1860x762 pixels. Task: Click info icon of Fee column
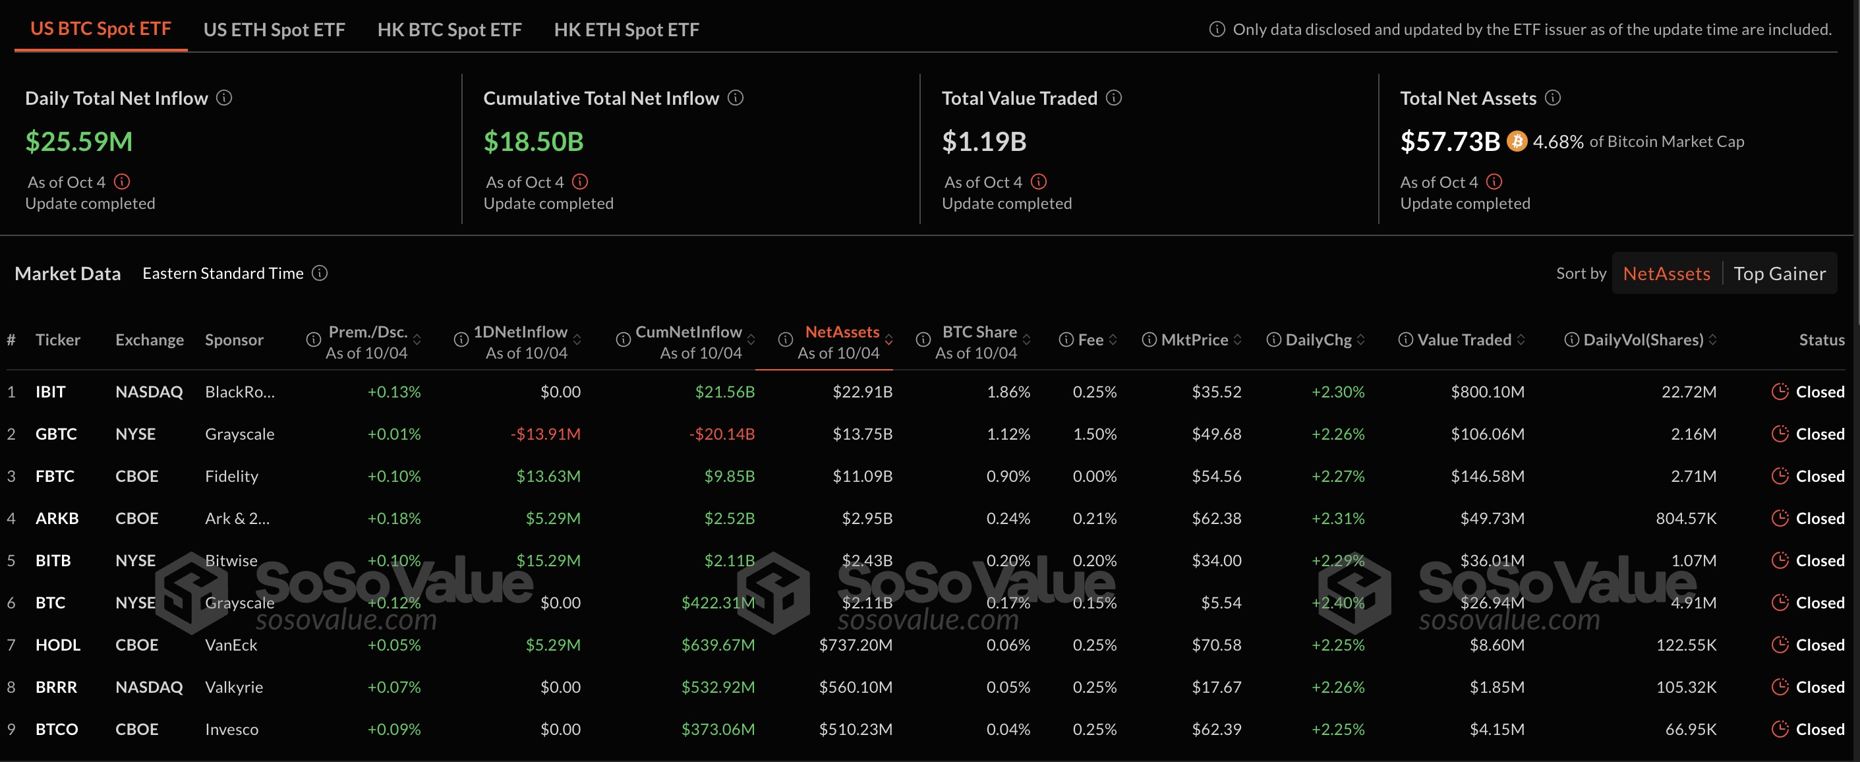[x=1066, y=339]
